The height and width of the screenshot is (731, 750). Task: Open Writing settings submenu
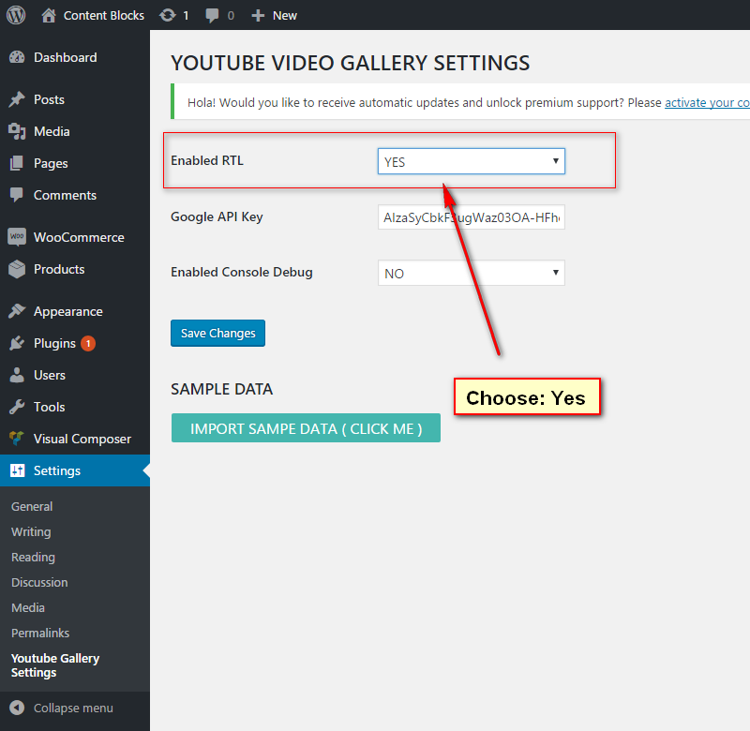point(31,531)
